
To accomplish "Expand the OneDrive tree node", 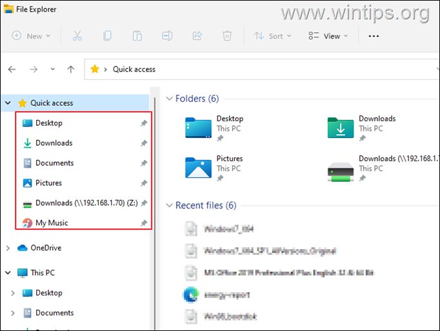I will pyautogui.click(x=8, y=248).
